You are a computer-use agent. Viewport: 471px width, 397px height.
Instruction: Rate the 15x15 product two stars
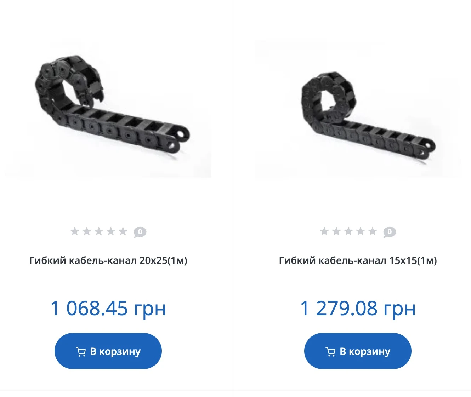336,231
